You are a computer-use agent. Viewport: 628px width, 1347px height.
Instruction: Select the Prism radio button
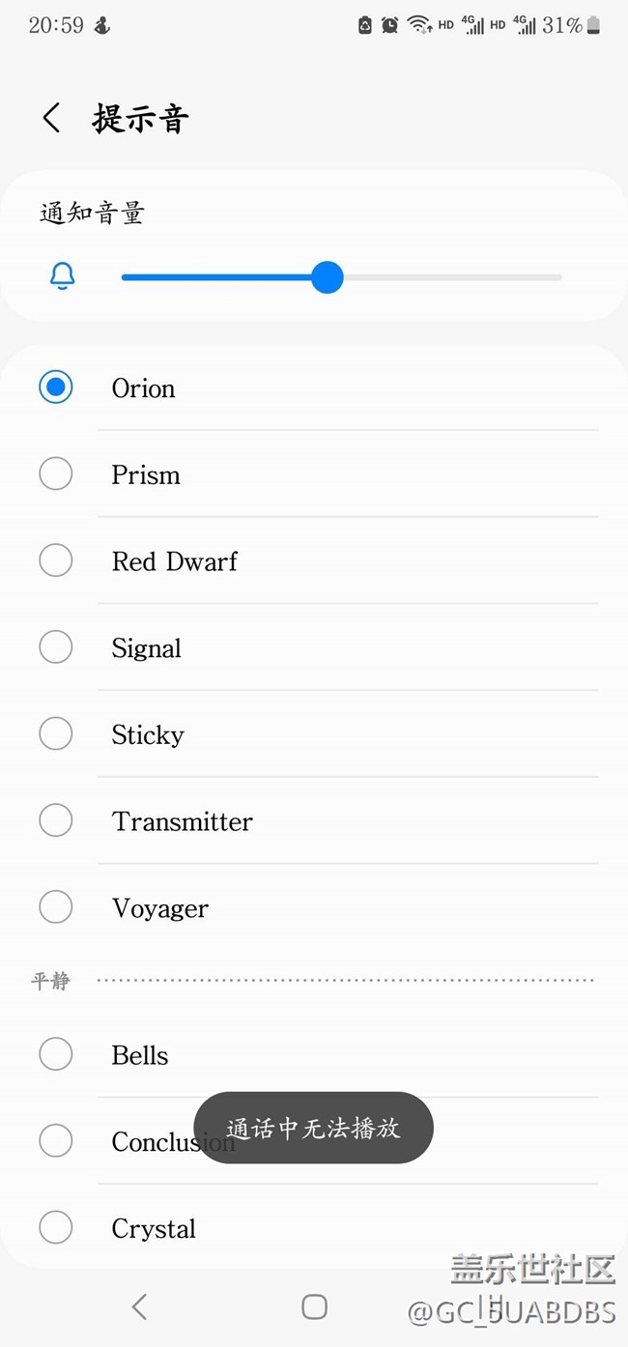[x=56, y=474]
